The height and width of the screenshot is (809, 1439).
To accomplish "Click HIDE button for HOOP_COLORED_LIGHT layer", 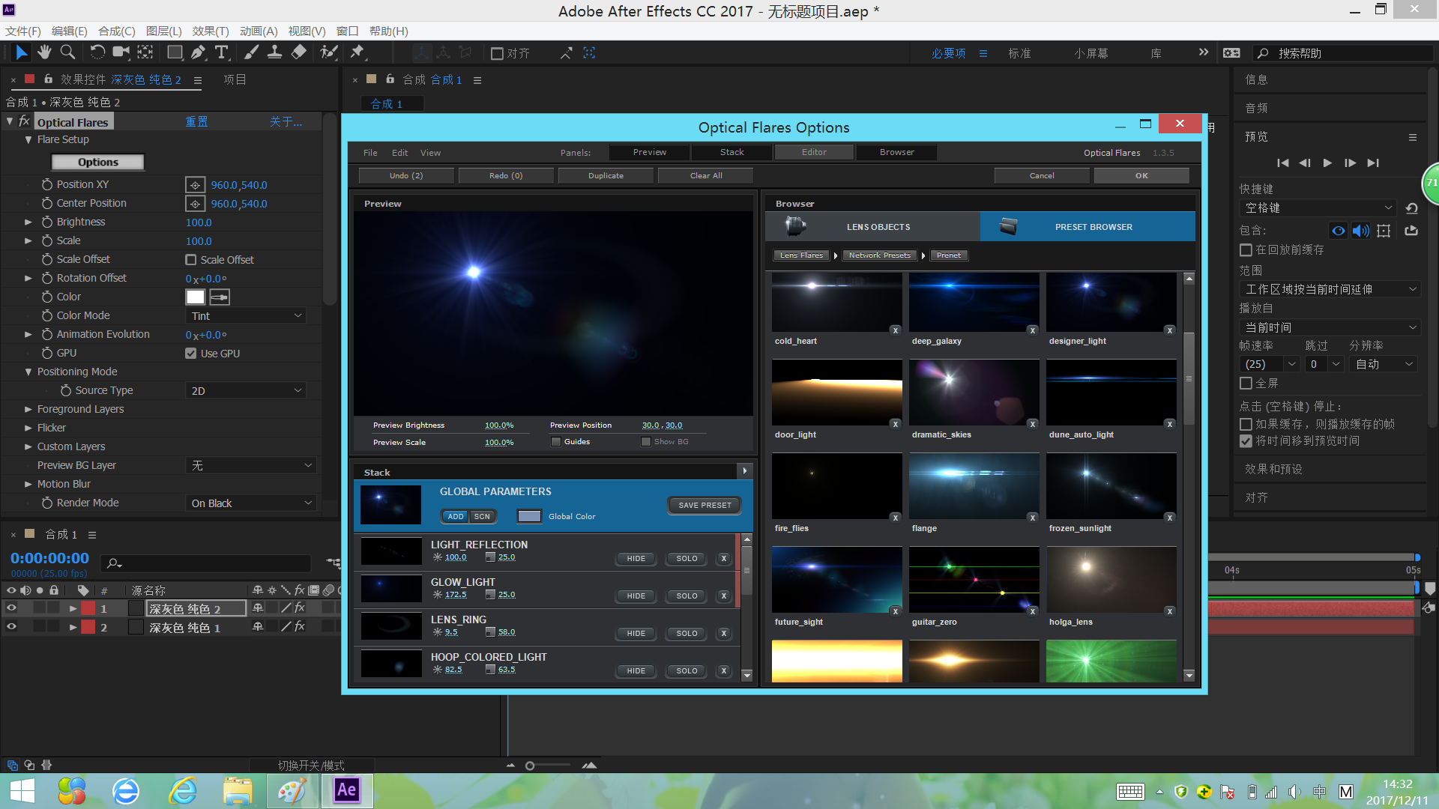I will (x=633, y=670).
